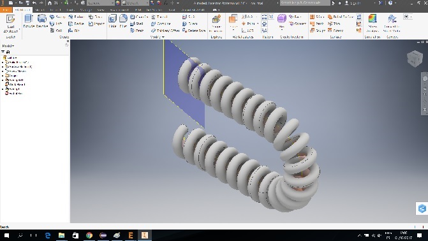
Task: Switch to the Sketch ribbon tab
Action: coord(40,10)
